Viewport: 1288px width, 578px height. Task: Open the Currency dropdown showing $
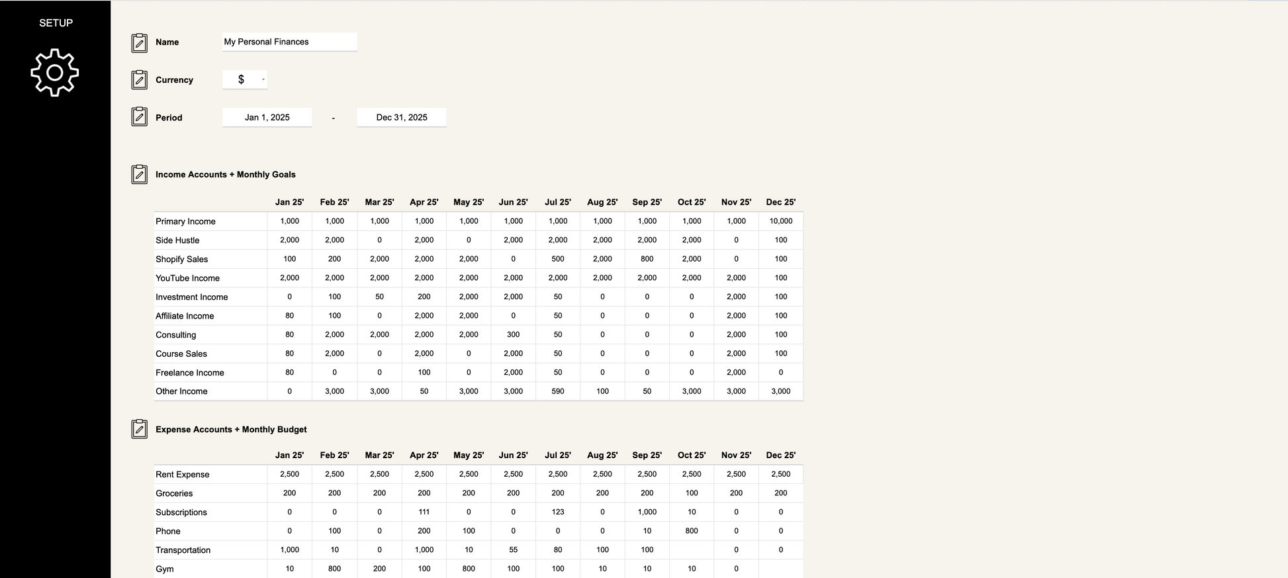tap(245, 79)
